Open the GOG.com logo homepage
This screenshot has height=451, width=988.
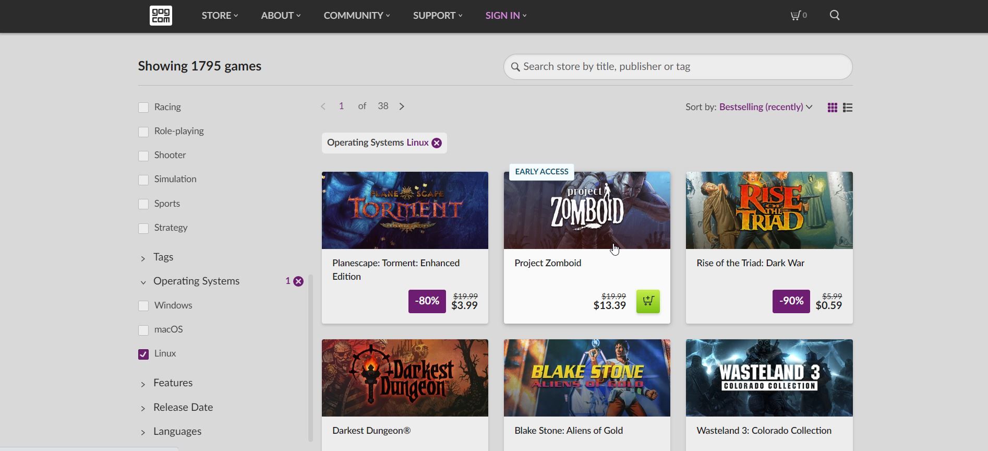click(x=161, y=16)
